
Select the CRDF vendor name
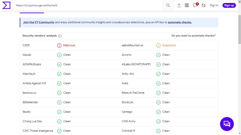[x=26, y=45]
